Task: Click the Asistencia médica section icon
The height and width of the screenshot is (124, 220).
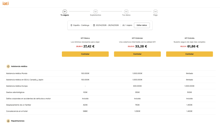Action: pyautogui.click(x=8, y=66)
